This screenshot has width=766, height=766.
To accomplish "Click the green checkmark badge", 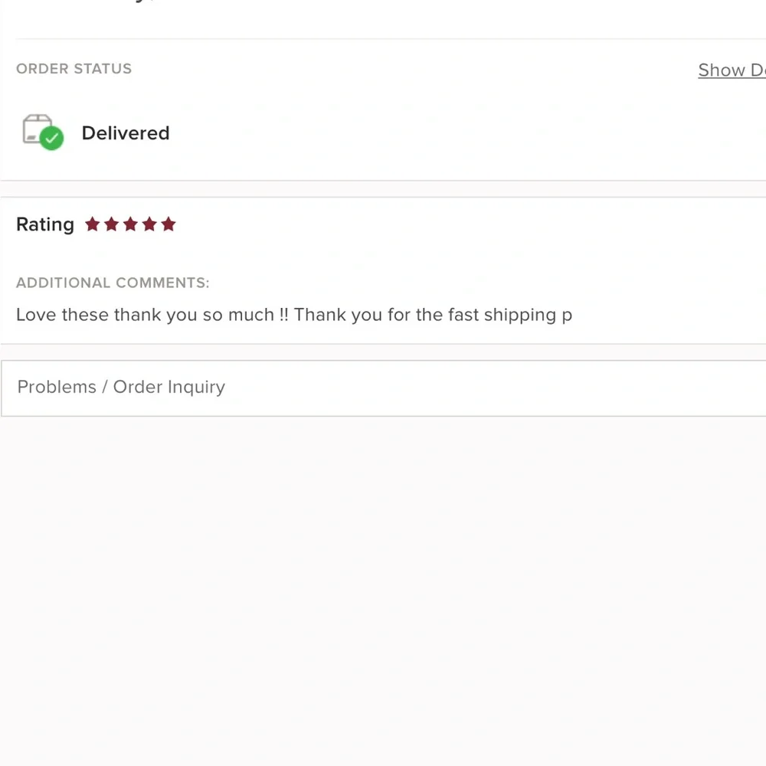I will [x=51, y=138].
